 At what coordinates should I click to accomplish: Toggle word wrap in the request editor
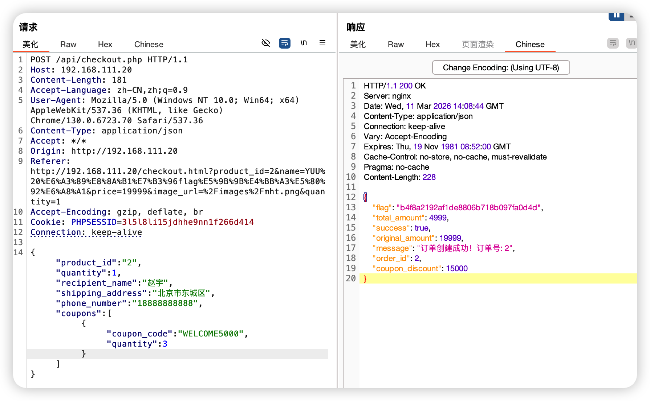(284, 43)
